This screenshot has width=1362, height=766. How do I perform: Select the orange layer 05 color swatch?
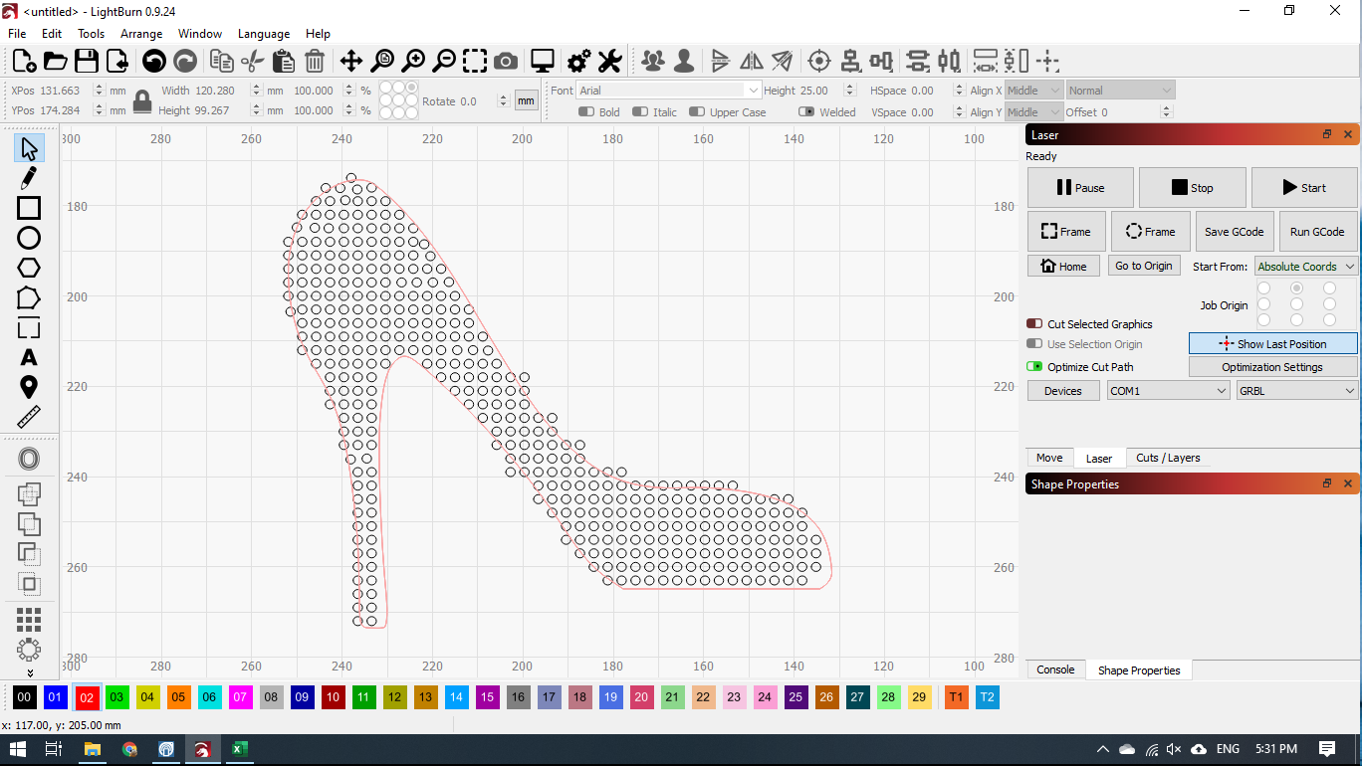178,697
